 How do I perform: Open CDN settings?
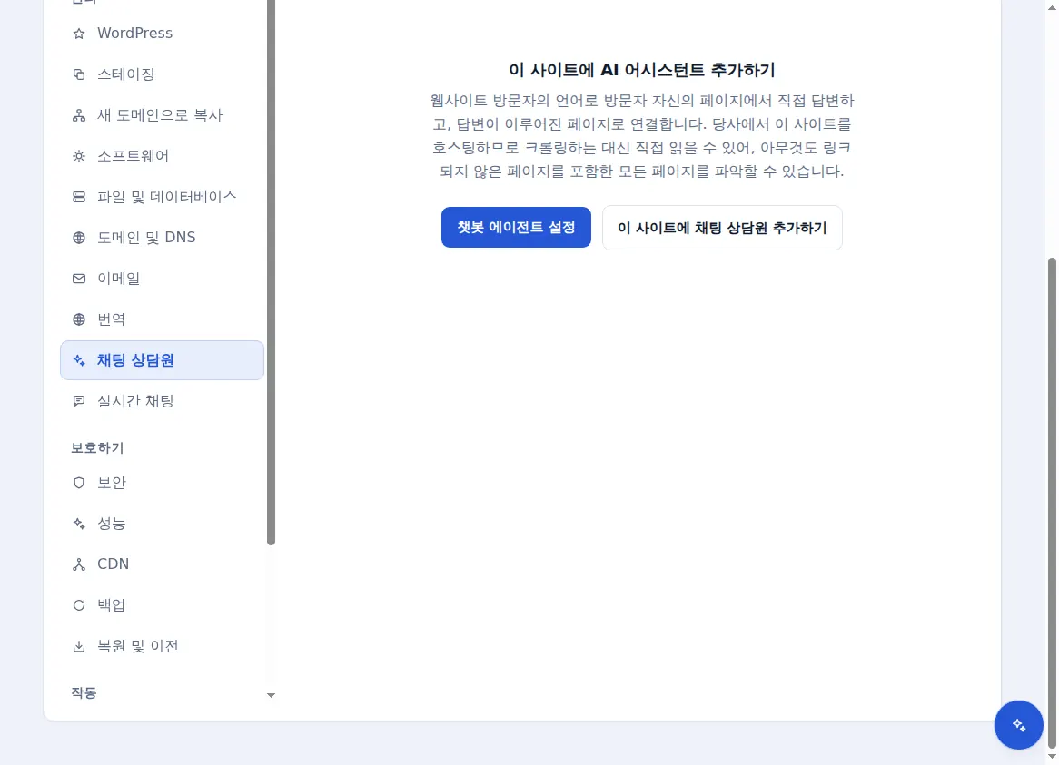pyautogui.click(x=162, y=564)
